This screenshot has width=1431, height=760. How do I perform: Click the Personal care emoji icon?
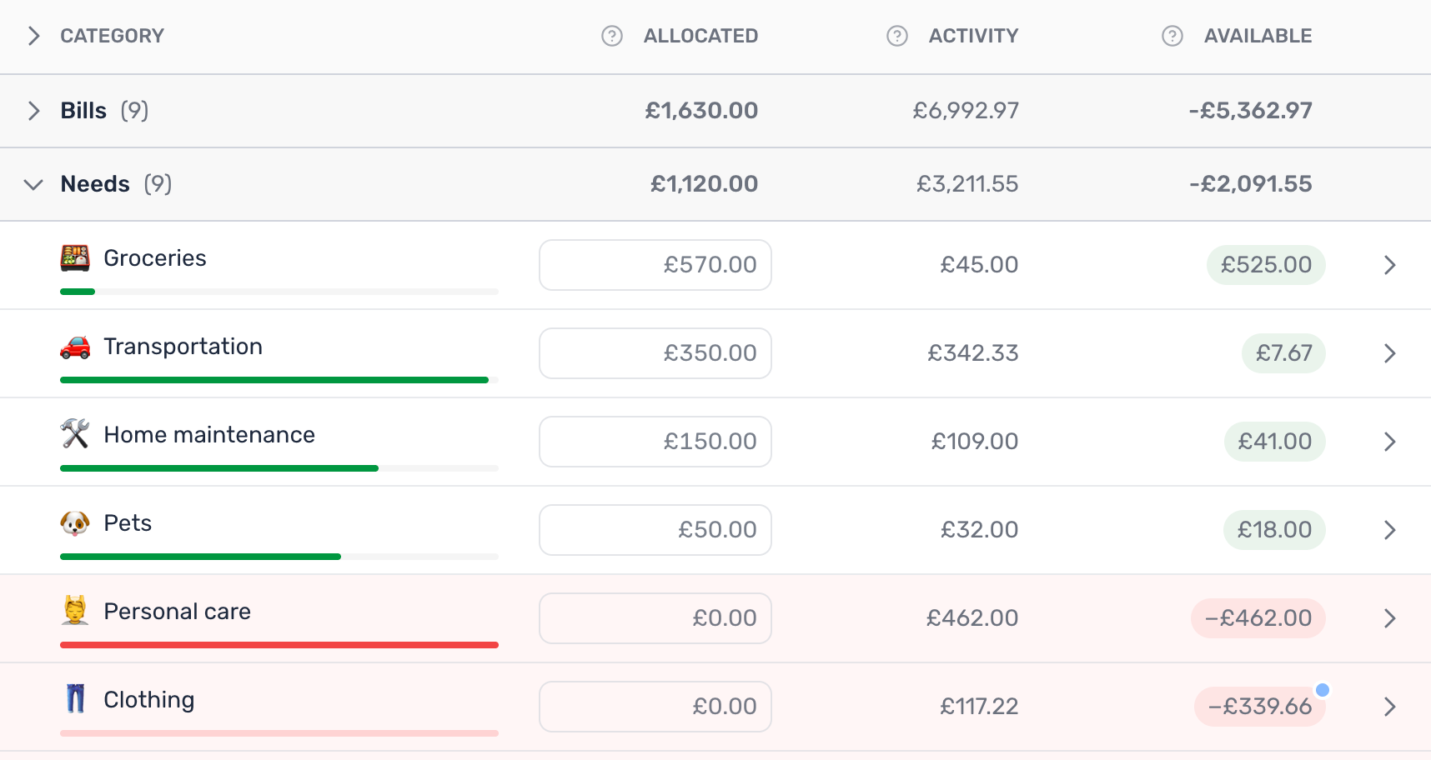[x=75, y=611]
